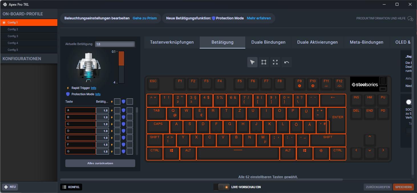Click the select-all expand arrows icon
417x193 pixels.
275,62
